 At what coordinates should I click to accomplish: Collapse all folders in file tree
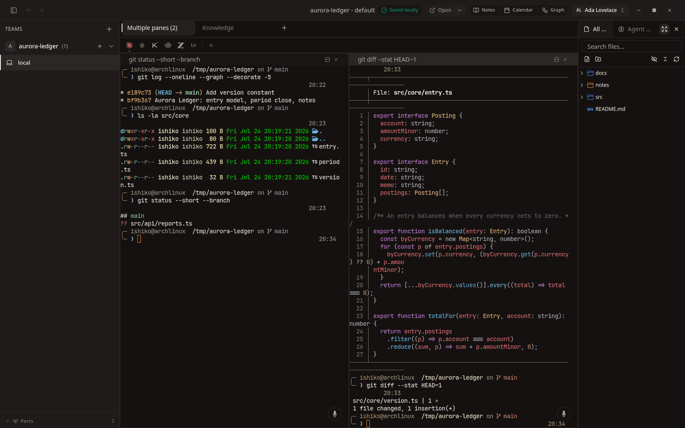(x=665, y=59)
